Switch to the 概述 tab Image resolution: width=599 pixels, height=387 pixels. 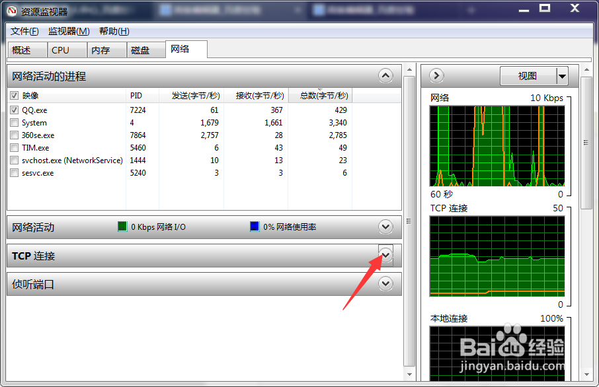click(x=27, y=50)
